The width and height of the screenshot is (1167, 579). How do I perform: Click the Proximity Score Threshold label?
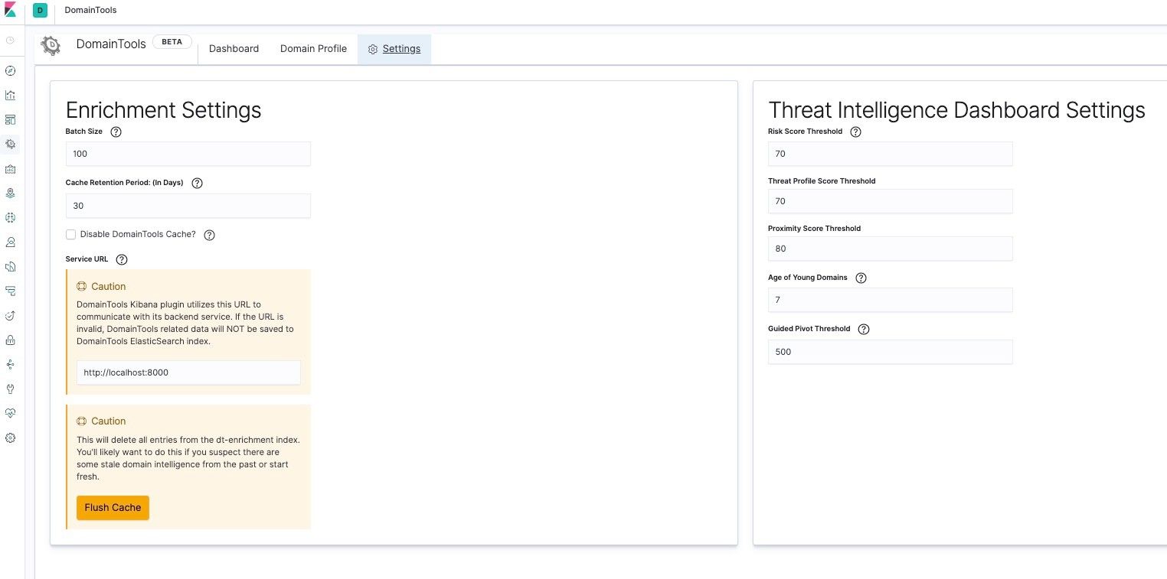814,229
